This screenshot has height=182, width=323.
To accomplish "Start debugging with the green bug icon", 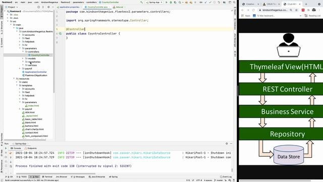I will [x=171, y=2].
